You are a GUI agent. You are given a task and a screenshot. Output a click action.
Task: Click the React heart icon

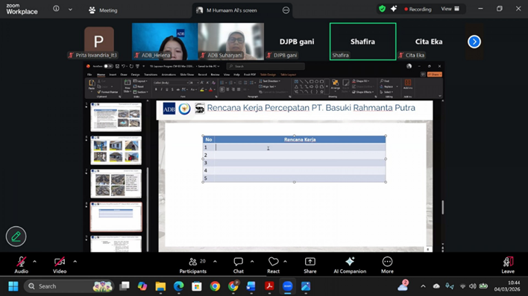(274, 261)
